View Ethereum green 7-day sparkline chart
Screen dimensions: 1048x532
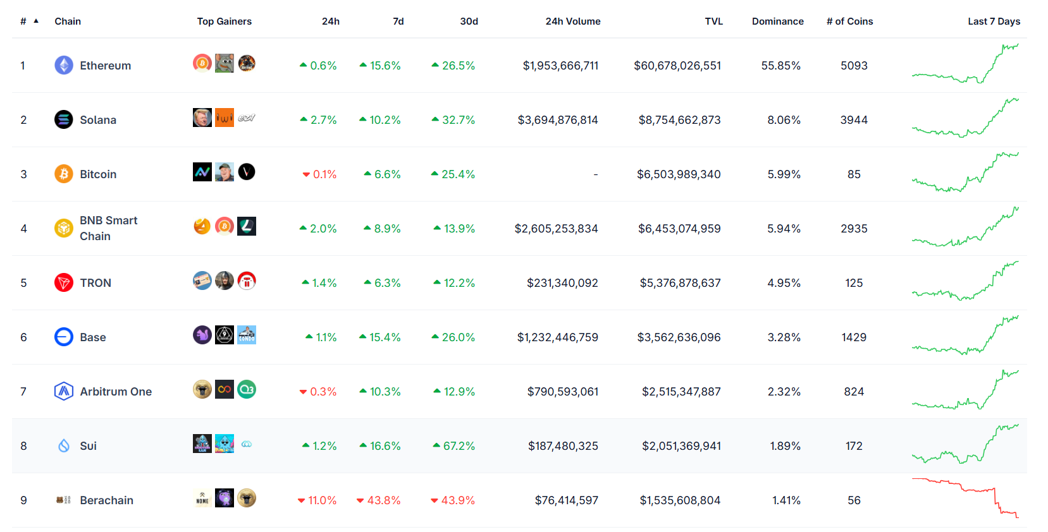coord(965,64)
